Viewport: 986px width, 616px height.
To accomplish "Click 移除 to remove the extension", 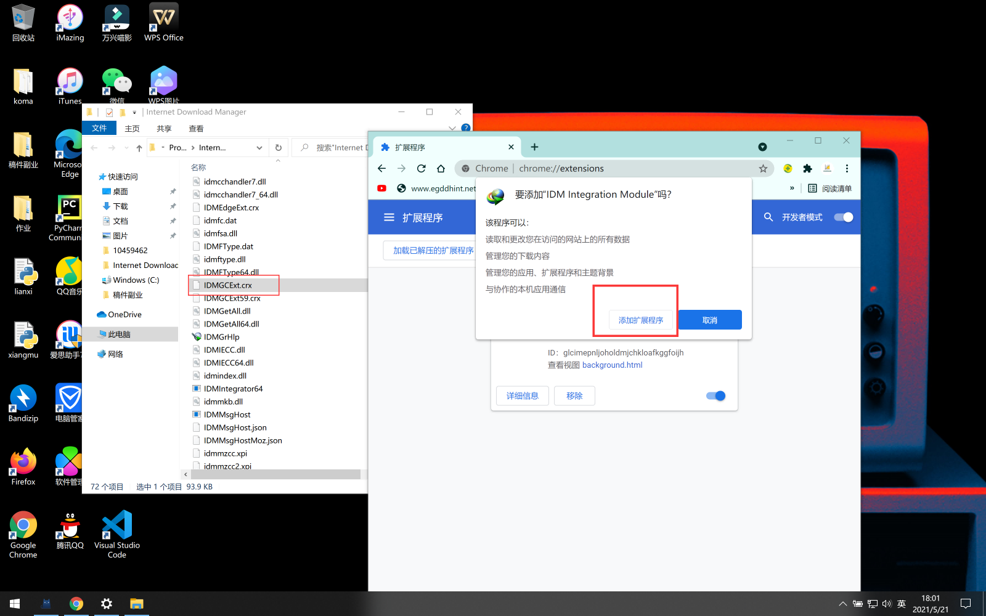I will click(x=574, y=396).
